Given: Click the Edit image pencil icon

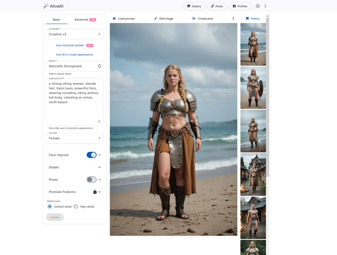Looking at the screenshot, I should pos(156,18).
